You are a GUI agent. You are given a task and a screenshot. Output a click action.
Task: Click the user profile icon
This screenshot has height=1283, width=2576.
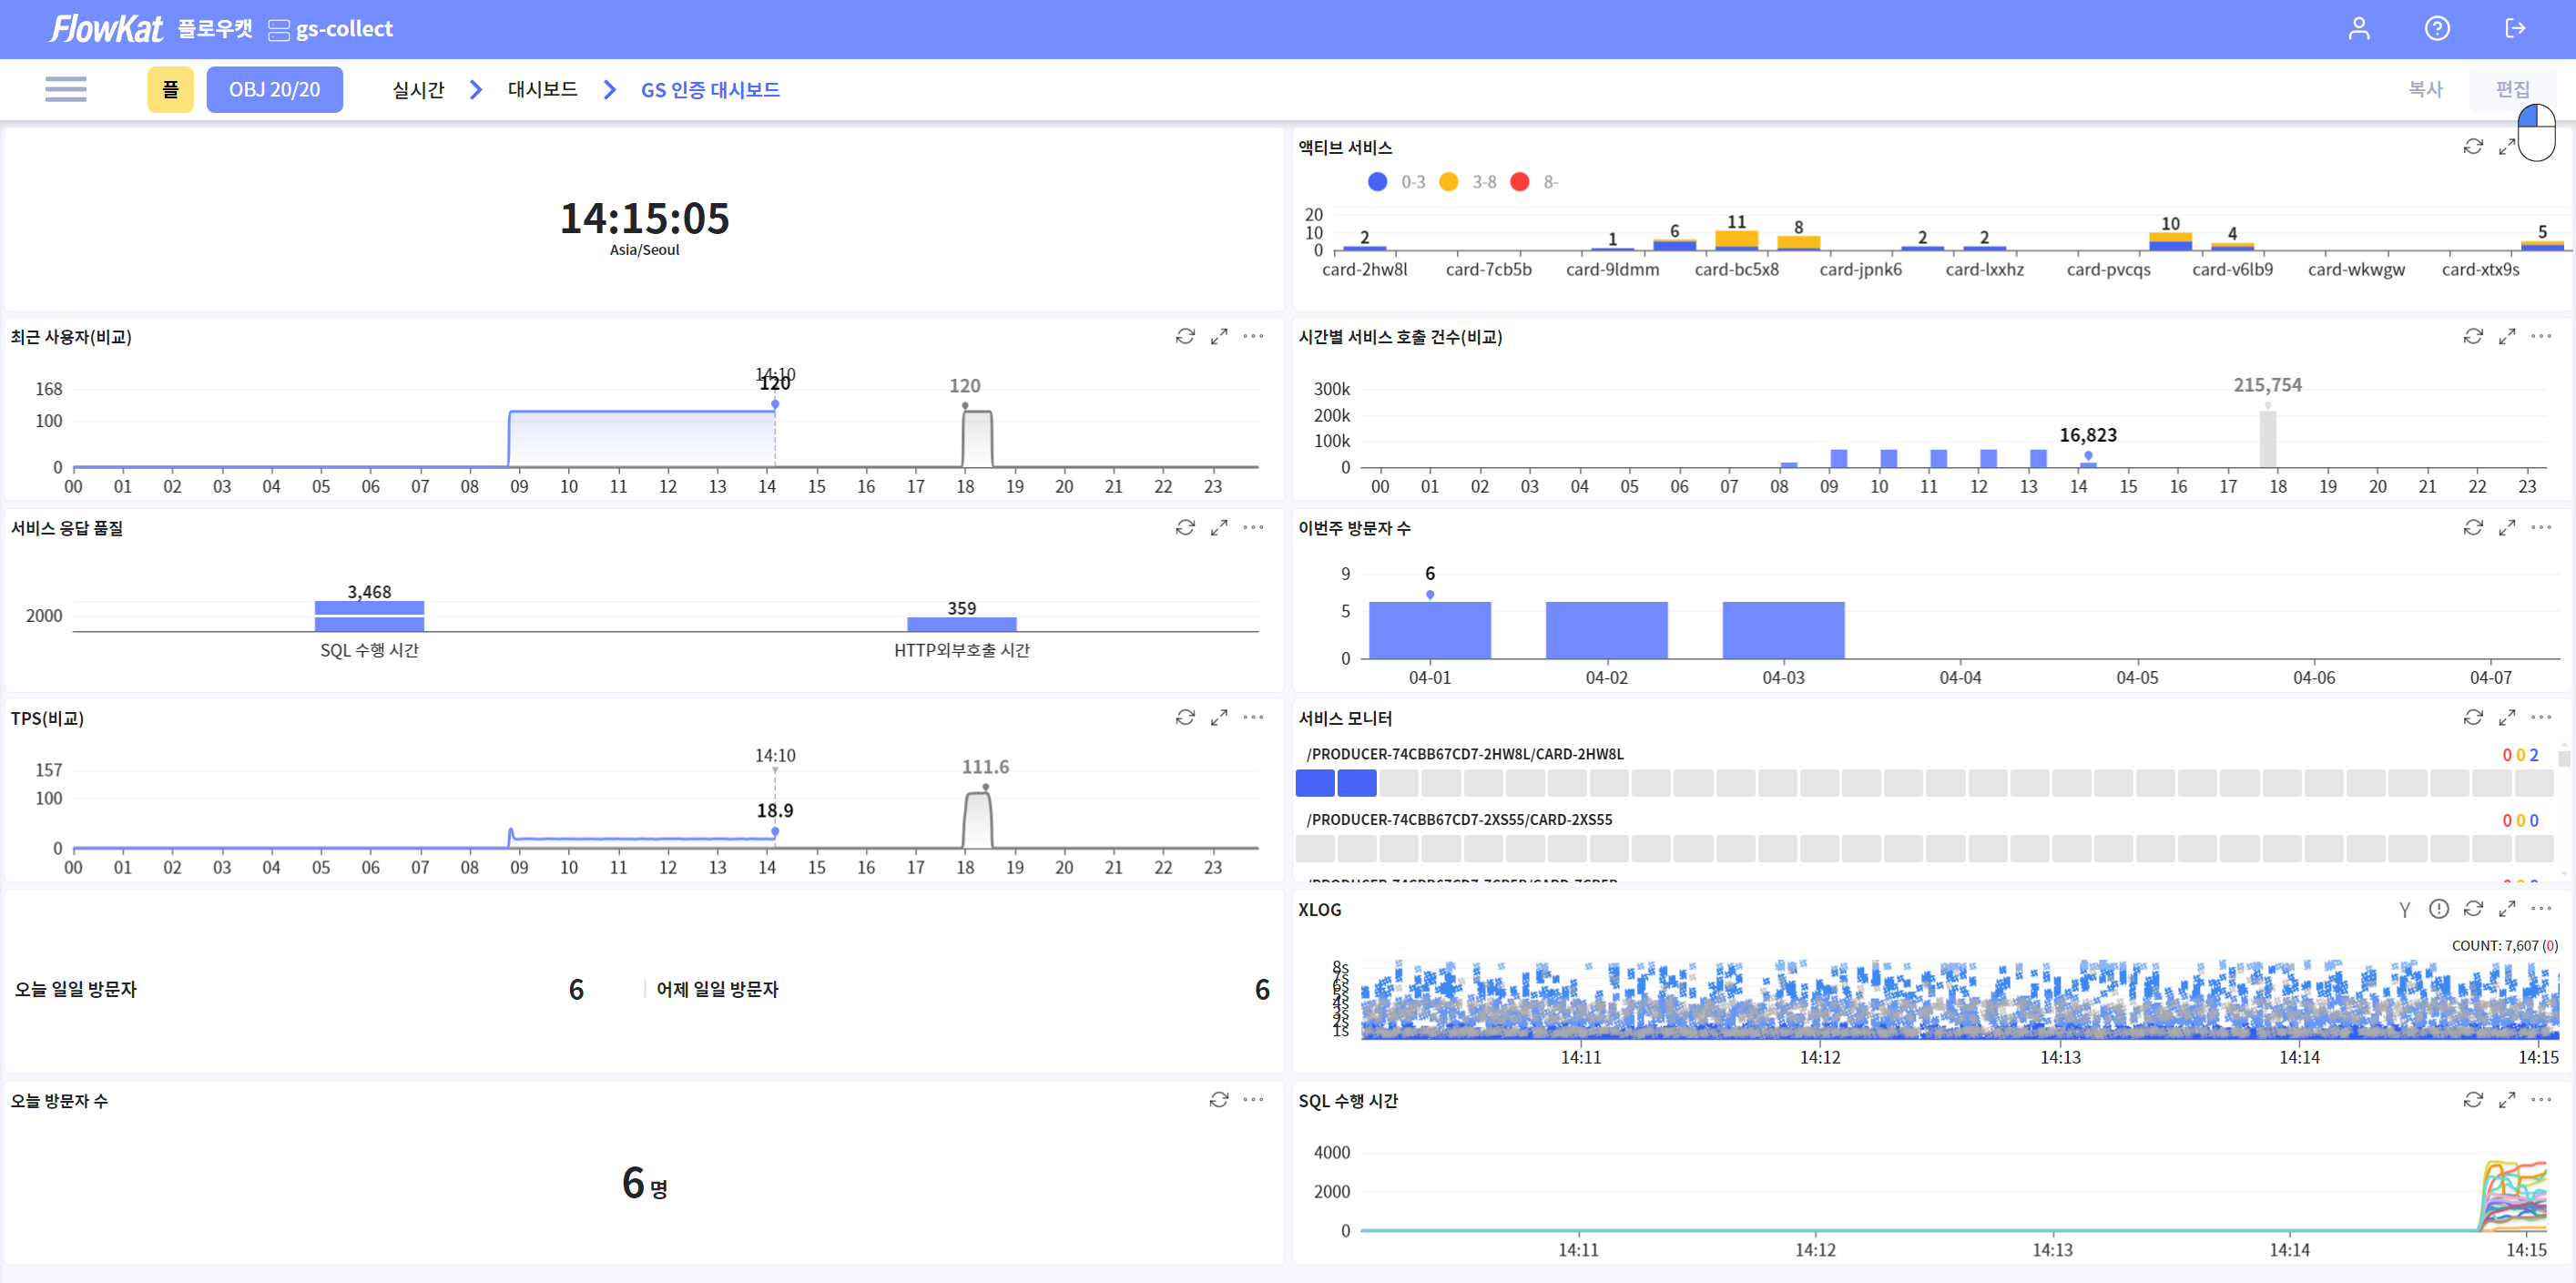click(x=2358, y=28)
